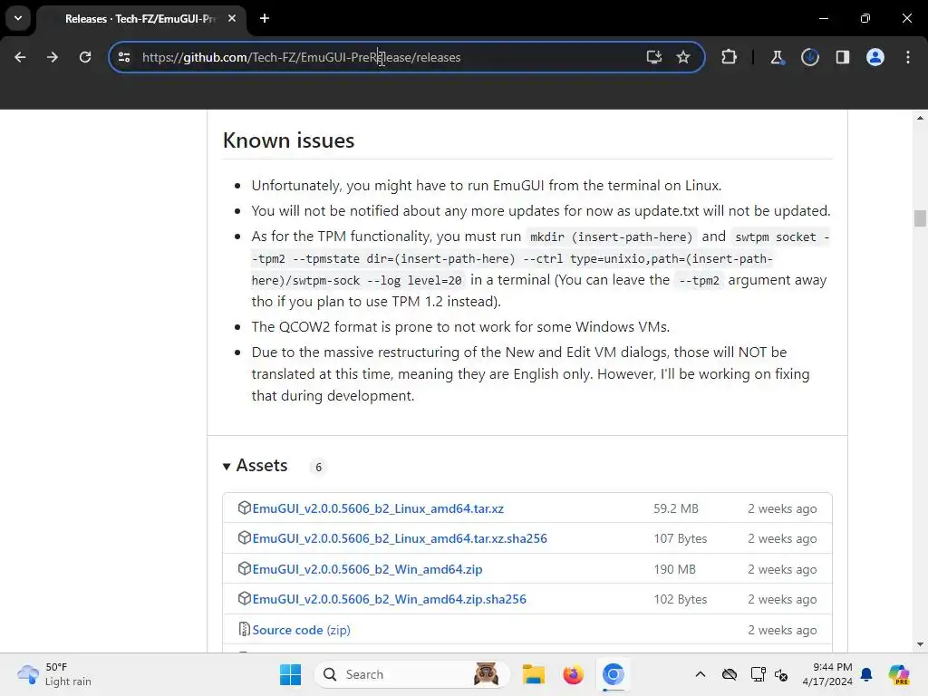The height and width of the screenshot is (696, 928).
Task: Install app icon in address bar
Action: [654, 57]
